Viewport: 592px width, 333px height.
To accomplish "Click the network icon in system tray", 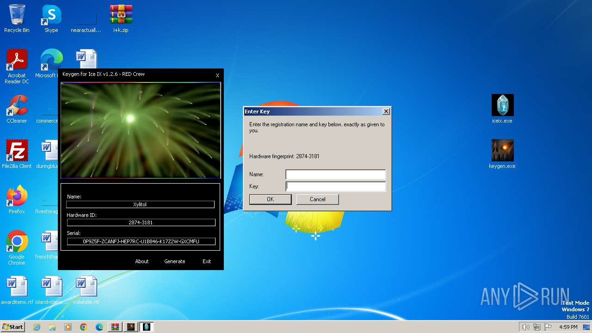I will pos(536,327).
